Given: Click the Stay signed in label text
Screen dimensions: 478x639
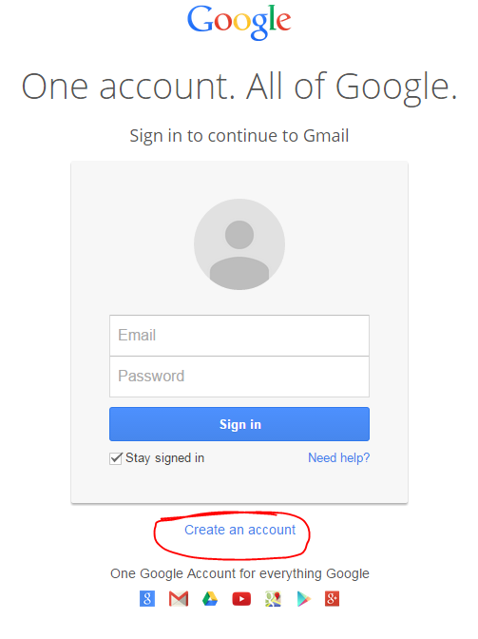Looking at the screenshot, I should [165, 458].
